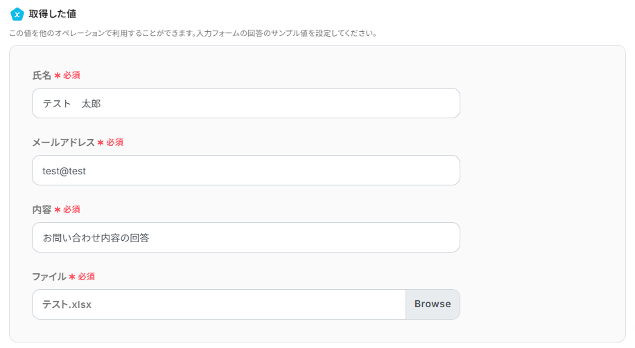
Task: Click the description text below 取得した値
Action: (193, 33)
